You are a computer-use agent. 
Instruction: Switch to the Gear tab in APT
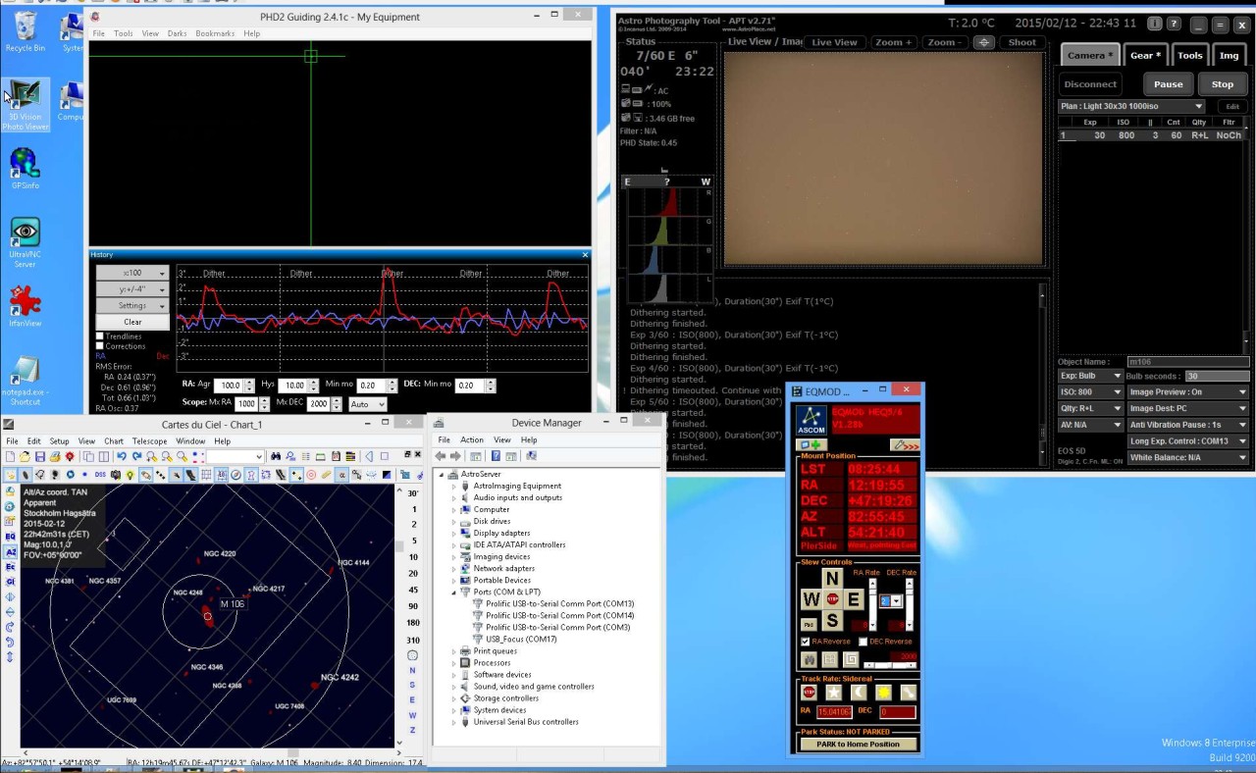pyautogui.click(x=1145, y=56)
